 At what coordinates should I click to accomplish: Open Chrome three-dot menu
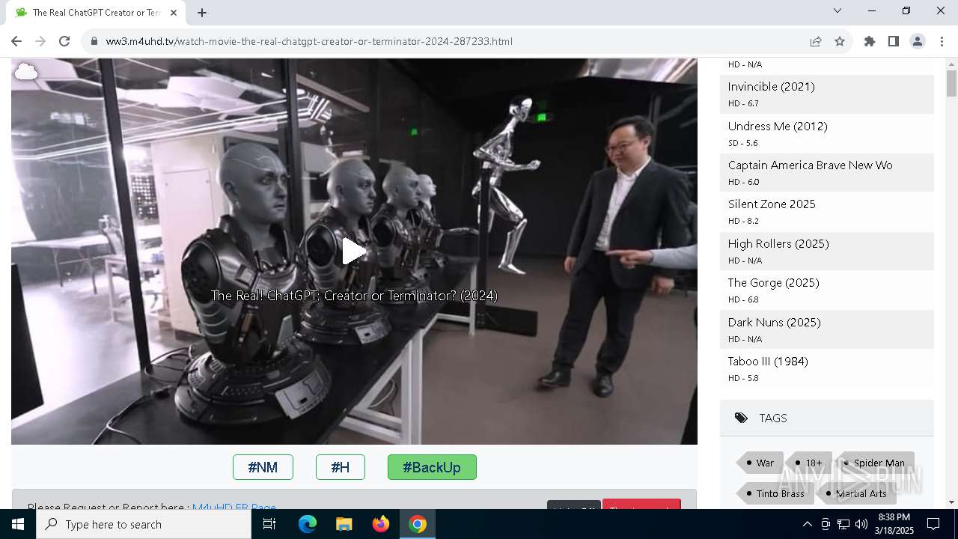[x=942, y=41]
